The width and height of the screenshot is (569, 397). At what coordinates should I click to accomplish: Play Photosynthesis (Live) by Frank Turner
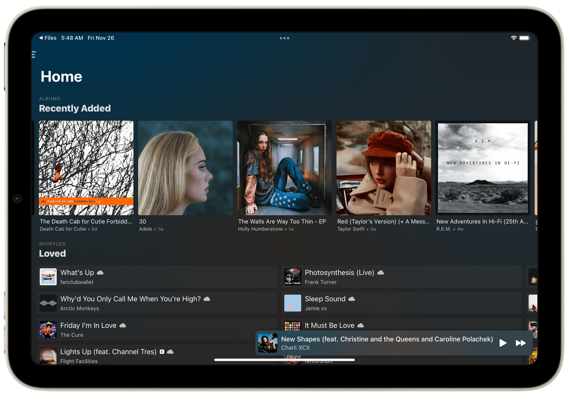(x=401, y=277)
